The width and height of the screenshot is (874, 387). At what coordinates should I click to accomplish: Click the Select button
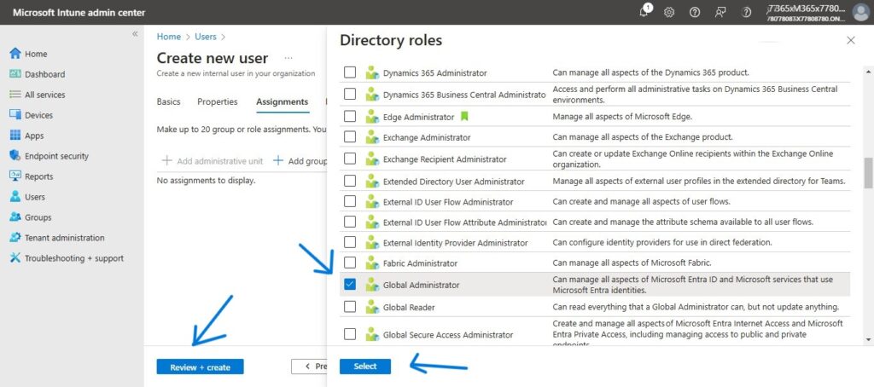[364, 367]
